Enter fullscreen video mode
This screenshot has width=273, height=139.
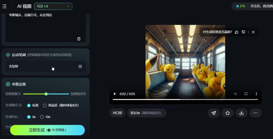[246, 94]
